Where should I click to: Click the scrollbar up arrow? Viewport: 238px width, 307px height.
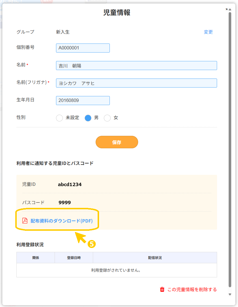pos(230,9)
